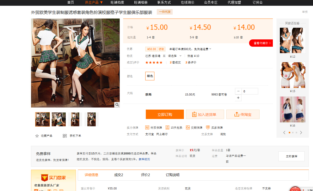Image resolution: width=313 pixels, height=191 pixels.
Task: Open the 订购说明 tab
Action: [x=172, y=175]
